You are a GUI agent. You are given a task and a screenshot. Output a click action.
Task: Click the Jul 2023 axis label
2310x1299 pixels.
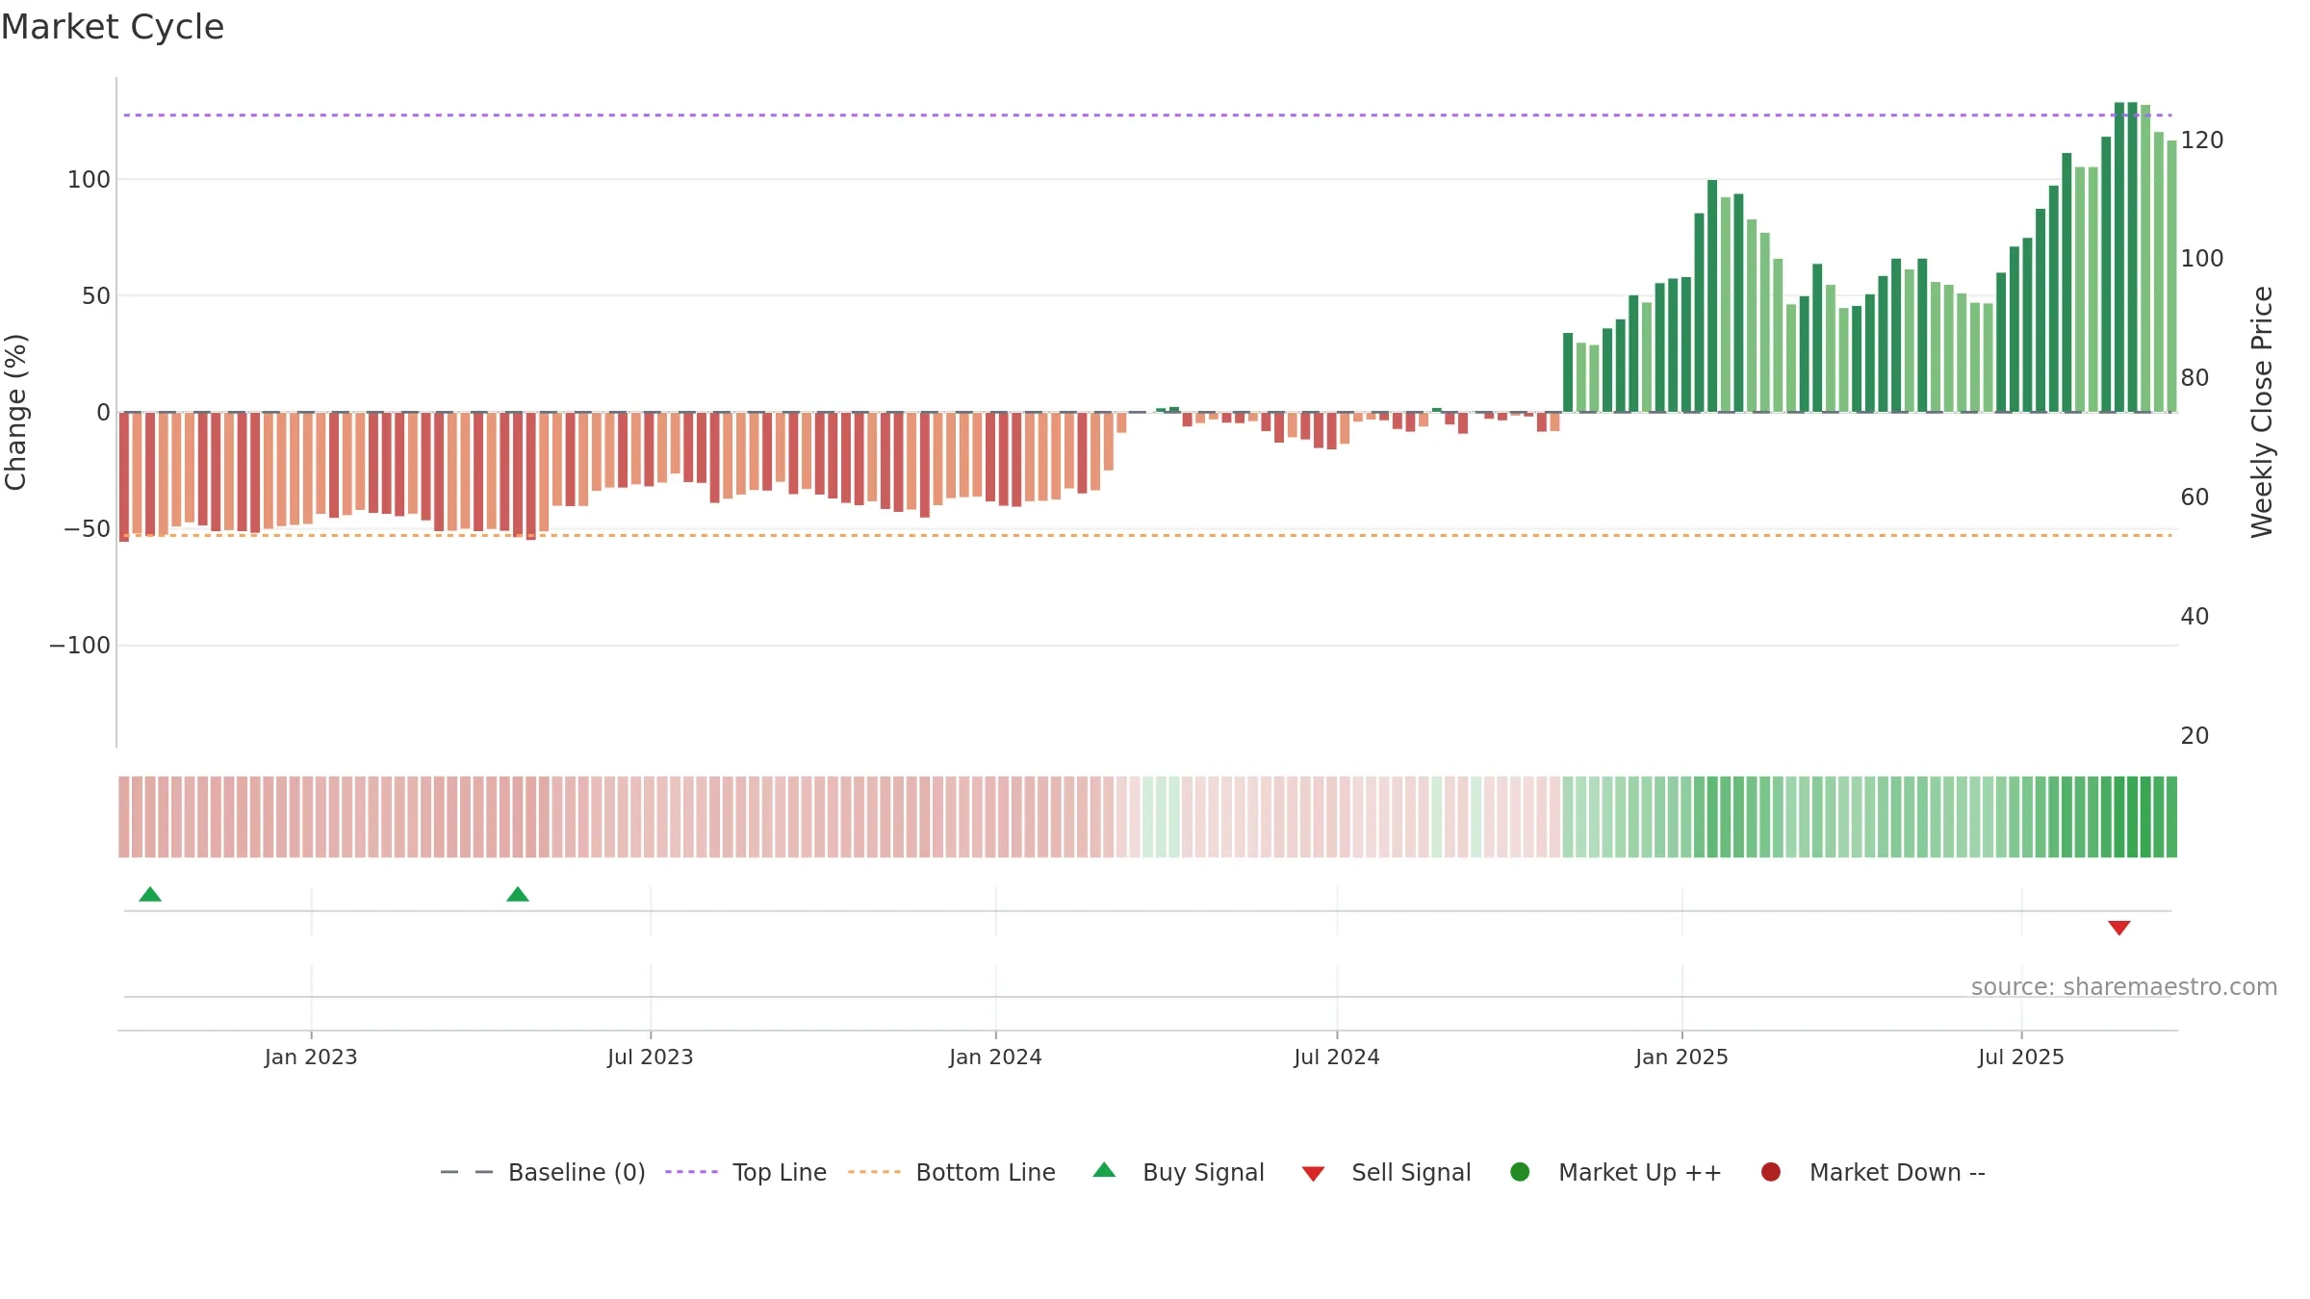651,1057
